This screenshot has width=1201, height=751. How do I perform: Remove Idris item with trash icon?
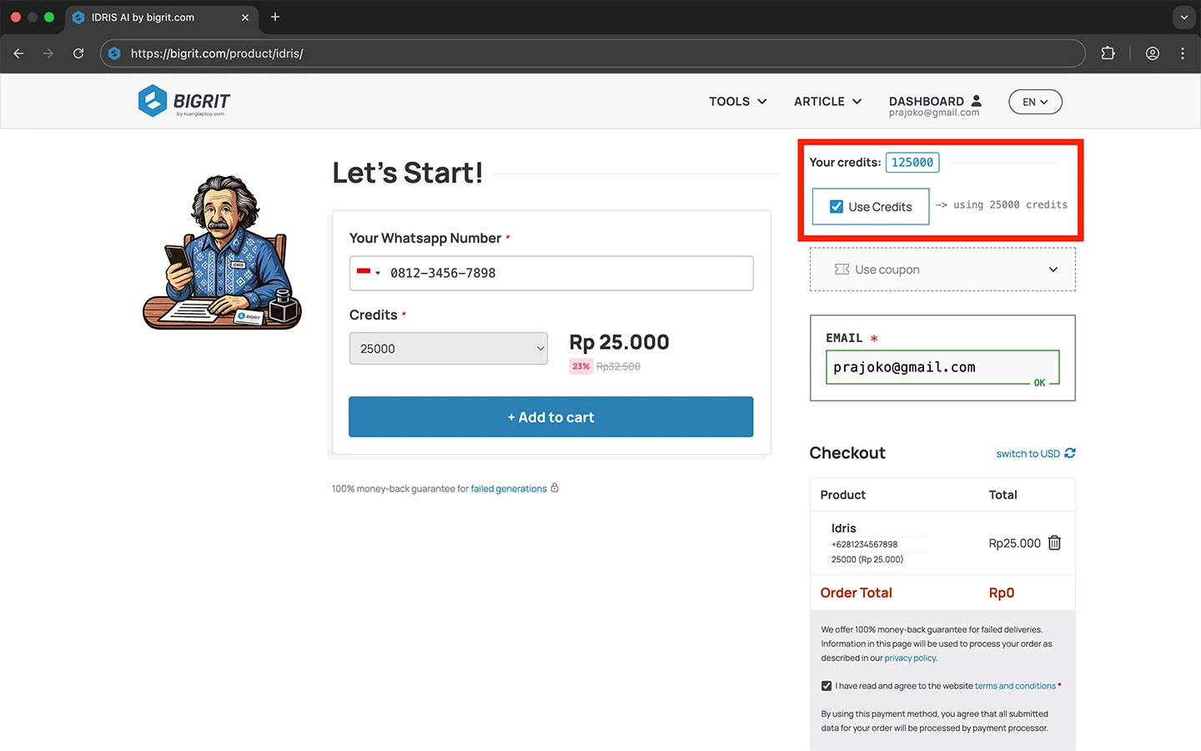coord(1054,543)
